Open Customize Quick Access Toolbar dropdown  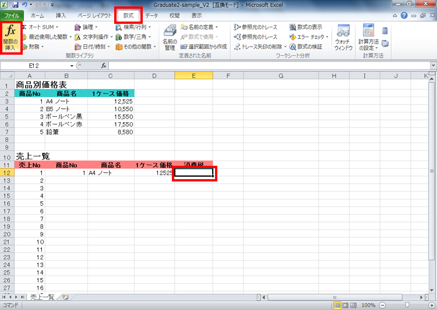(x=52, y=5)
